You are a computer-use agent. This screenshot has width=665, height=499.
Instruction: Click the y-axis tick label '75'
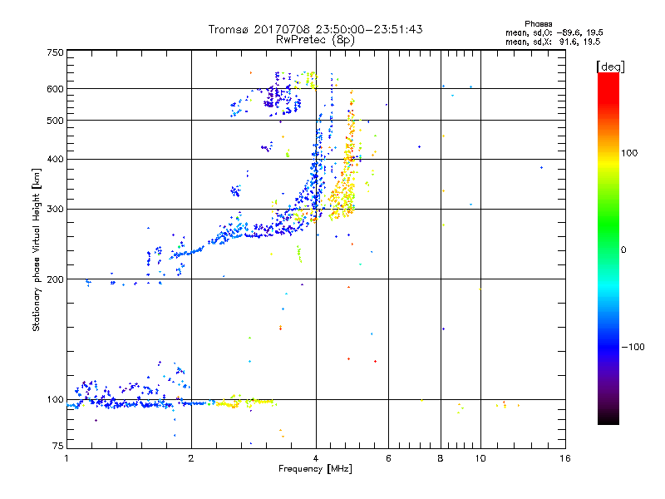click(x=57, y=446)
